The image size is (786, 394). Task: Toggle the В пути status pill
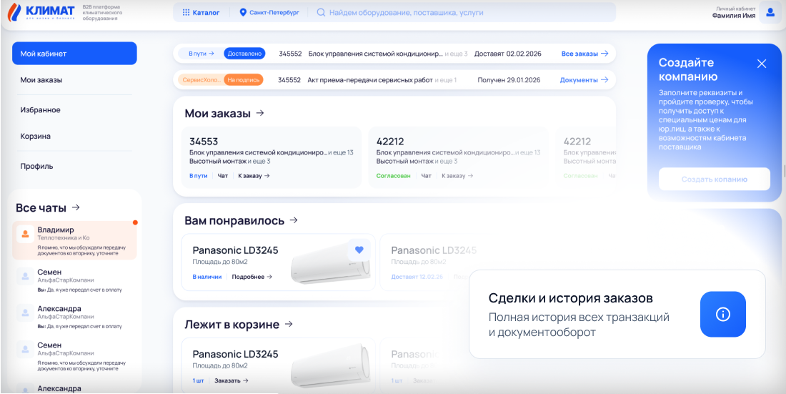point(198,54)
